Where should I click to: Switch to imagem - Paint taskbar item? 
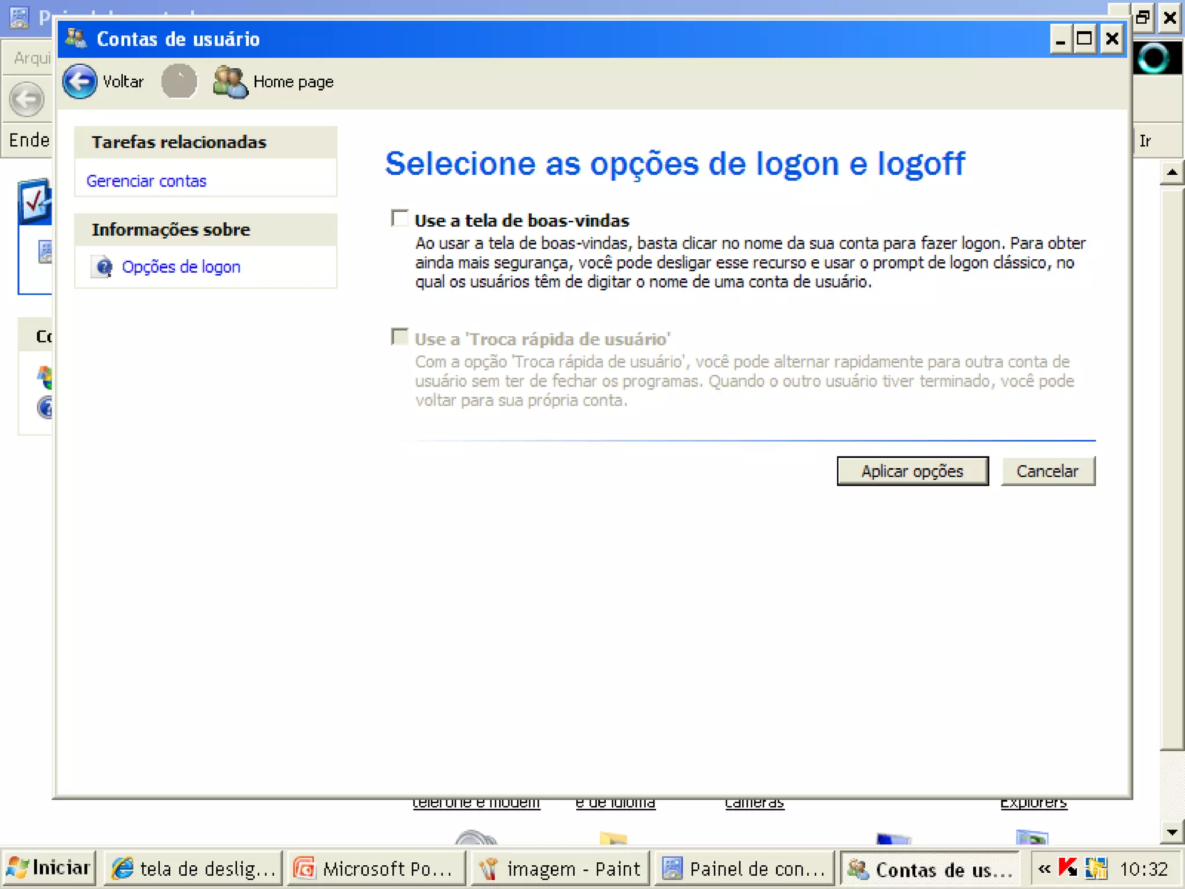561,869
